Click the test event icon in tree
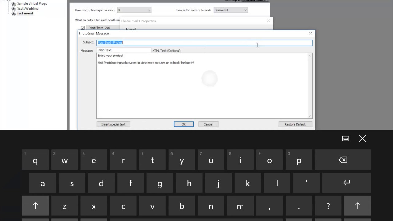The width and height of the screenshot is (393, 221). tap(14, 14)
